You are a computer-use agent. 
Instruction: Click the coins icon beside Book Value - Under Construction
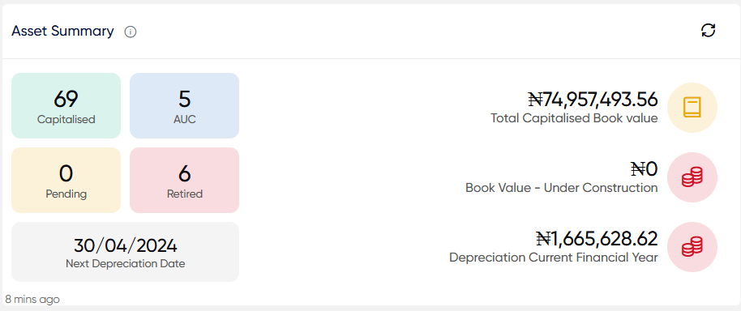(x=692, y=177)
